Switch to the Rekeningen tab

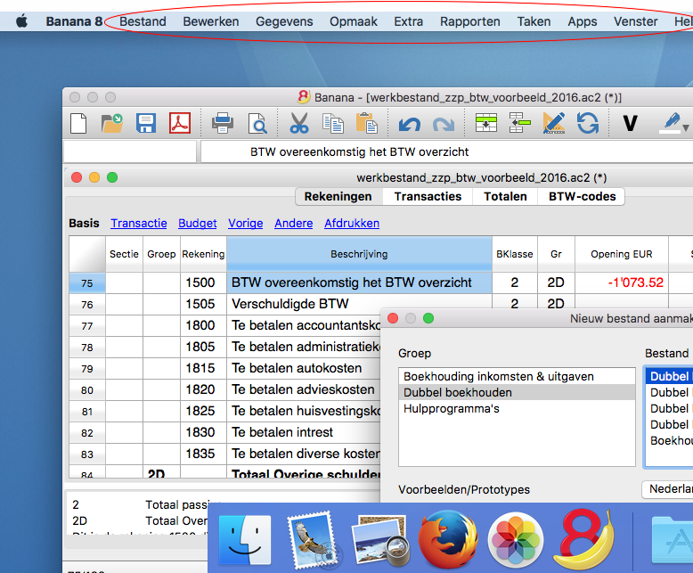pyautogui.click(x=338, y=196)
